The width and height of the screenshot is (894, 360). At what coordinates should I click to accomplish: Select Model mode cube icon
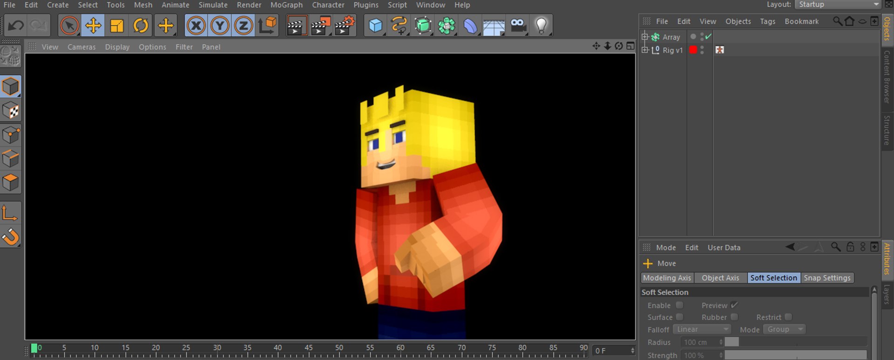pos(10,86)
